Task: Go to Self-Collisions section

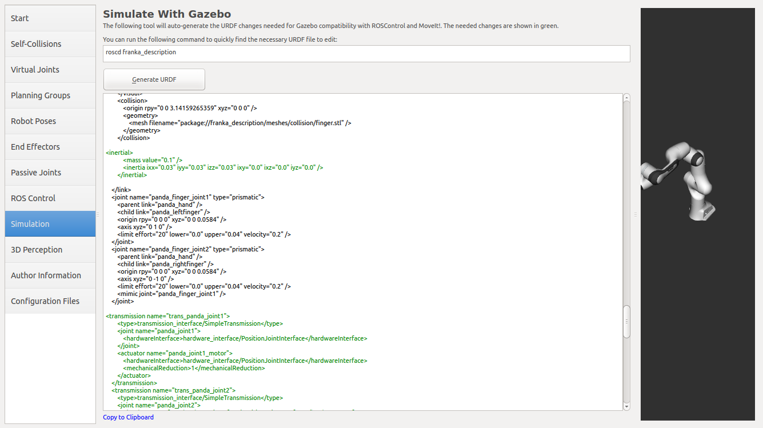Action: click(50, 44)
